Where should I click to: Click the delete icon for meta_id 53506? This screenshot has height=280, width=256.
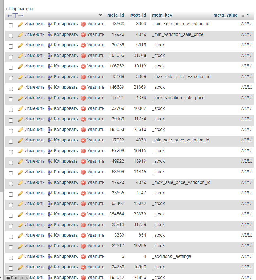(x=83, y=172)
